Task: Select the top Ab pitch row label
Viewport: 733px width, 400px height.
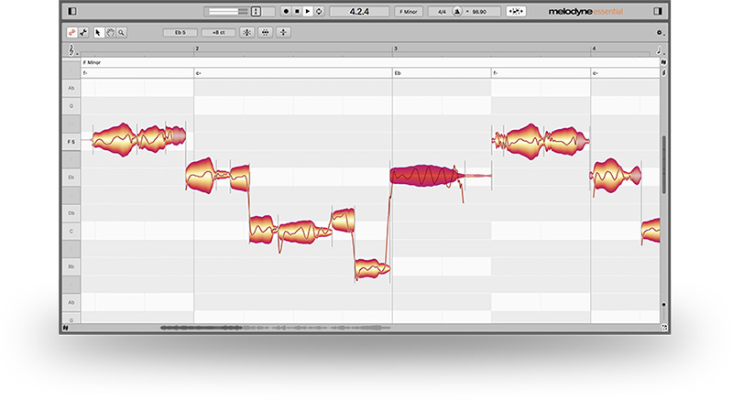Action: [71, 88]
